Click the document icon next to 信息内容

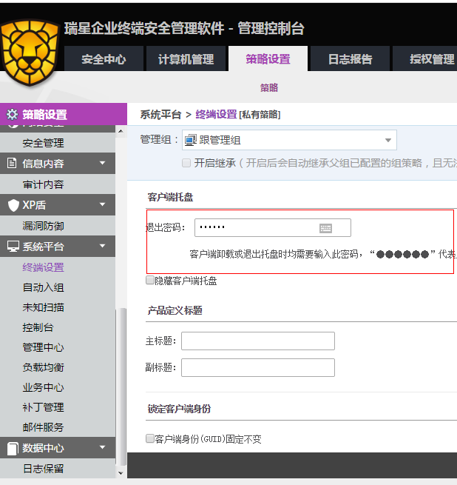[12, 163]
